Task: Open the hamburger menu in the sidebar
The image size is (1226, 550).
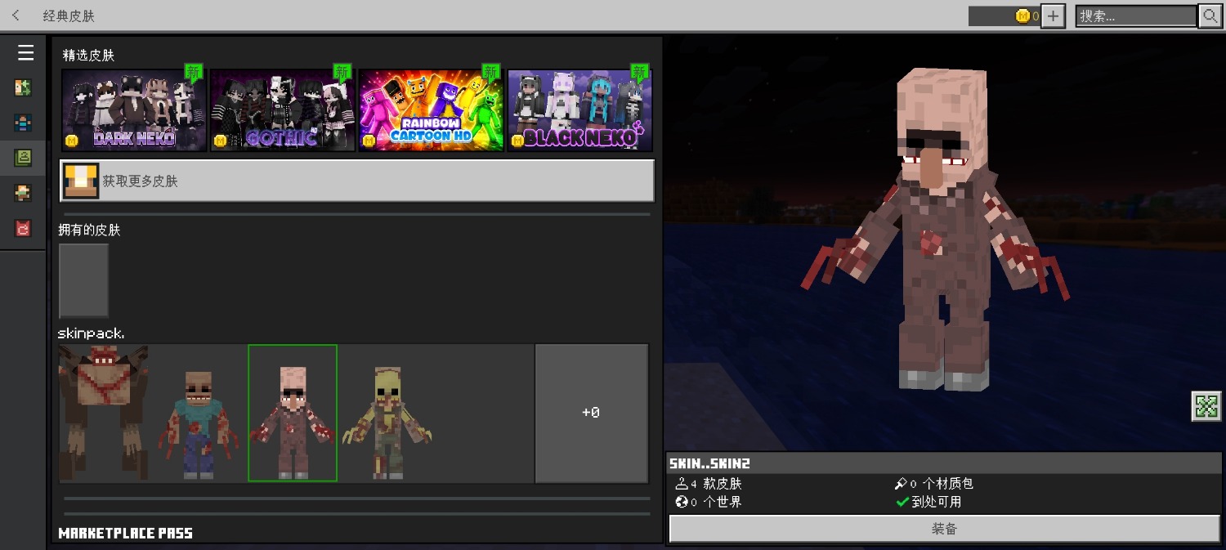Action: click(x=26, y=53)
